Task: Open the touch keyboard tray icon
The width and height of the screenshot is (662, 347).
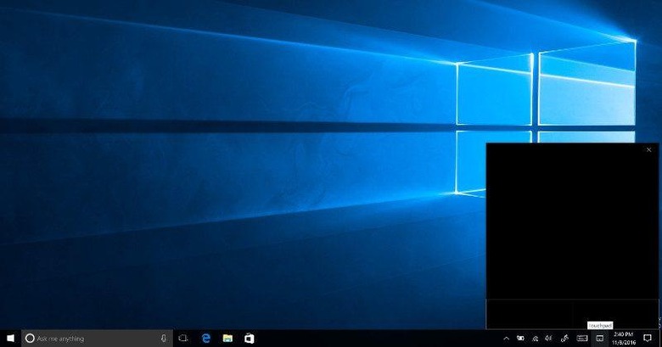Action: pos(582,339)
